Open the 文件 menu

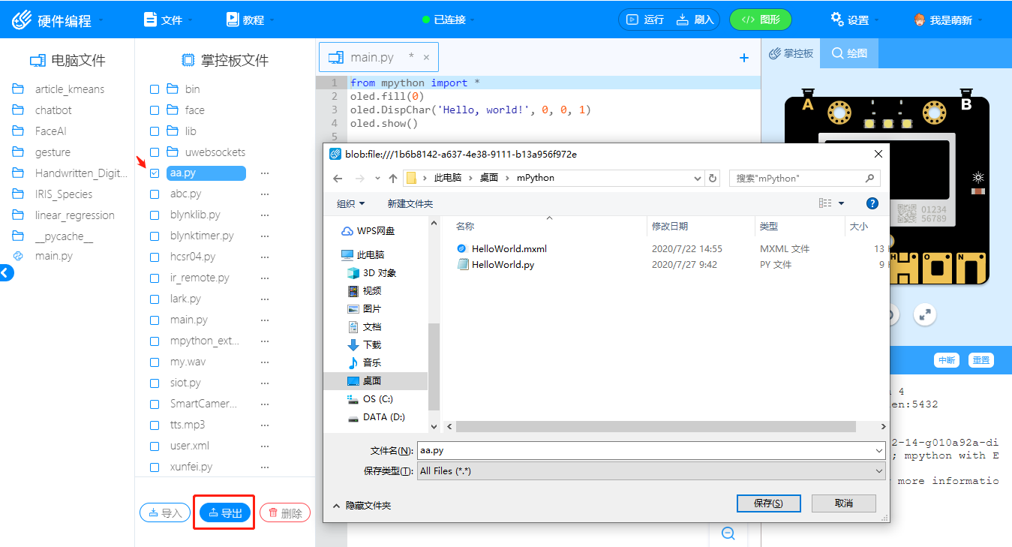[x=167, y=20]
